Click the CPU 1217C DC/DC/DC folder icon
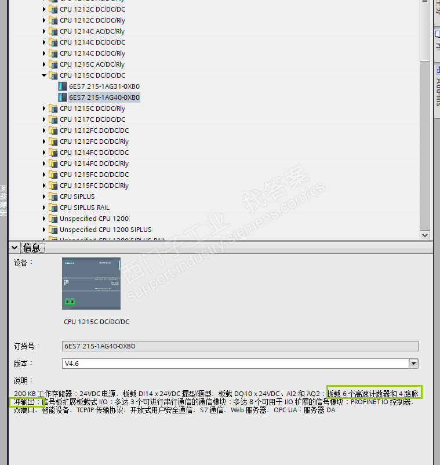440x465 pixels. [53, 119]
